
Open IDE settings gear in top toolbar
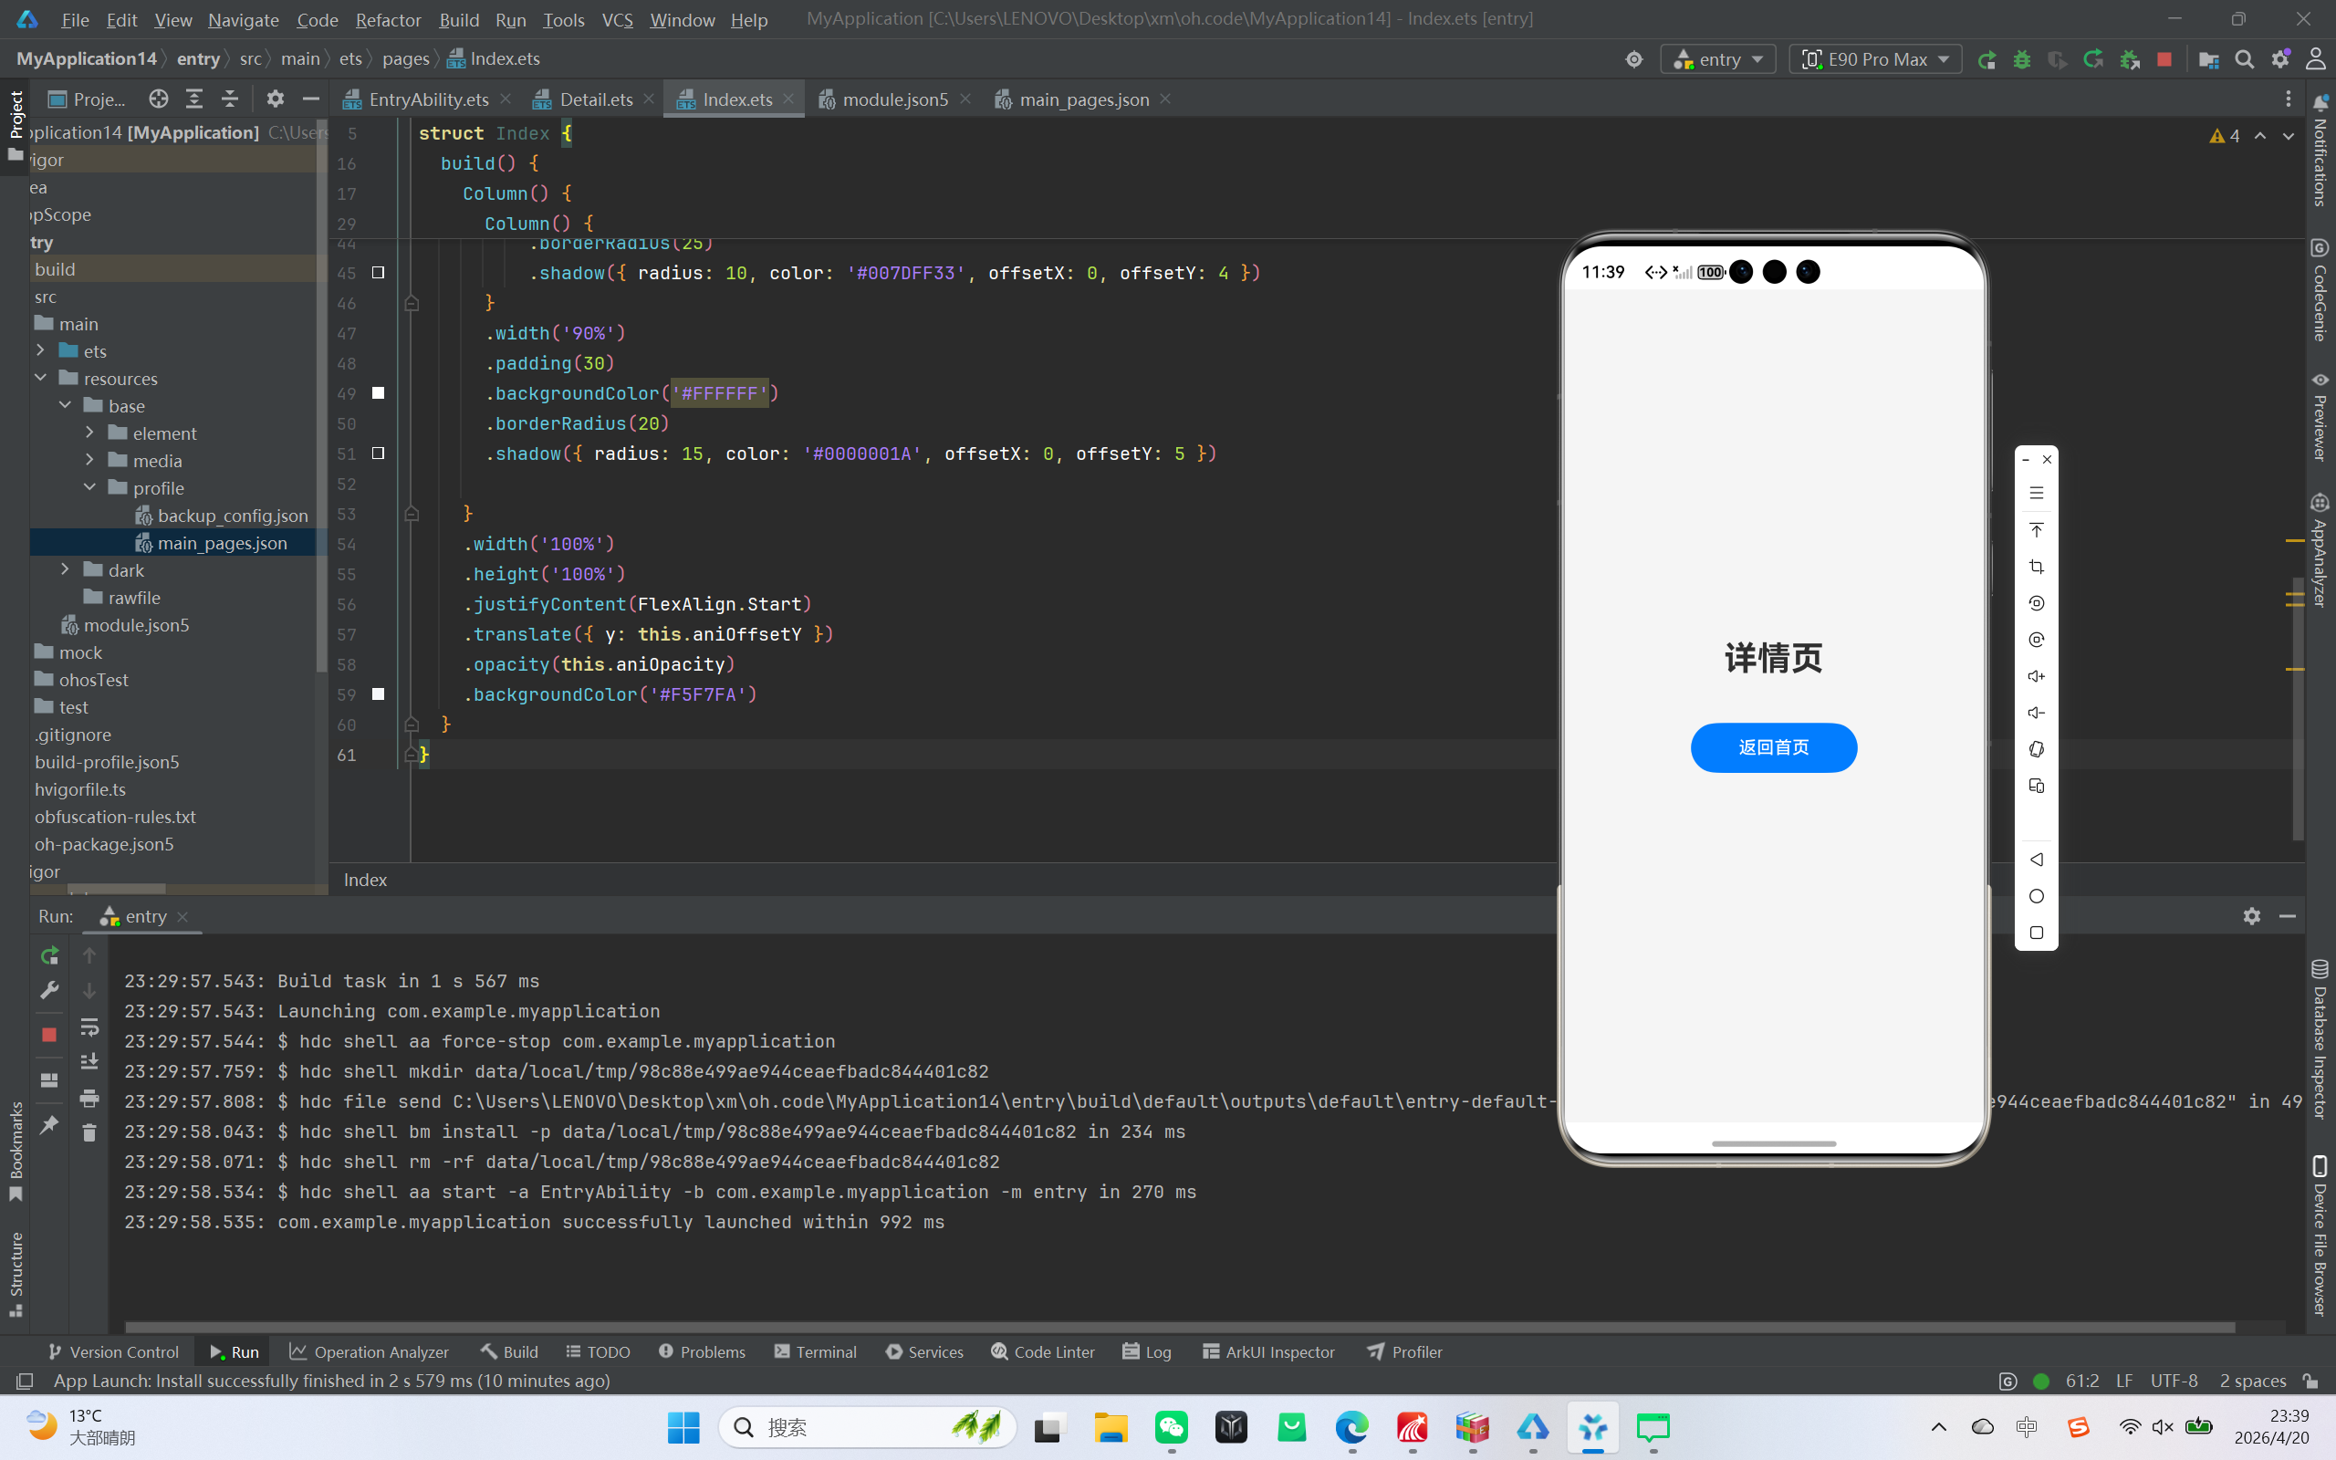(x=2280, y=60)
